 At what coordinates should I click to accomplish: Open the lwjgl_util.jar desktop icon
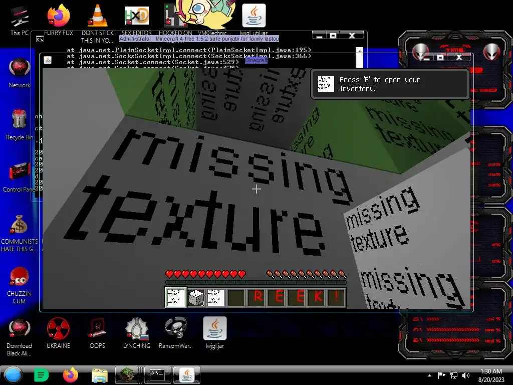[254, 20]
